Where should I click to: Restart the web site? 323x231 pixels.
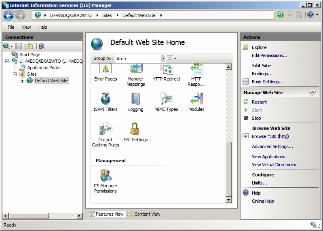259,102
